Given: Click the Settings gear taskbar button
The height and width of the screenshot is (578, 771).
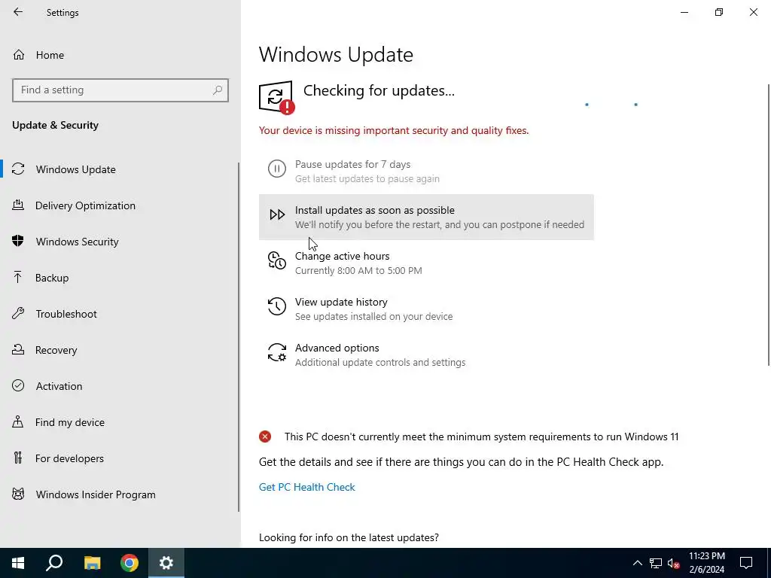Looking at the screenshot, I should 166,563.
